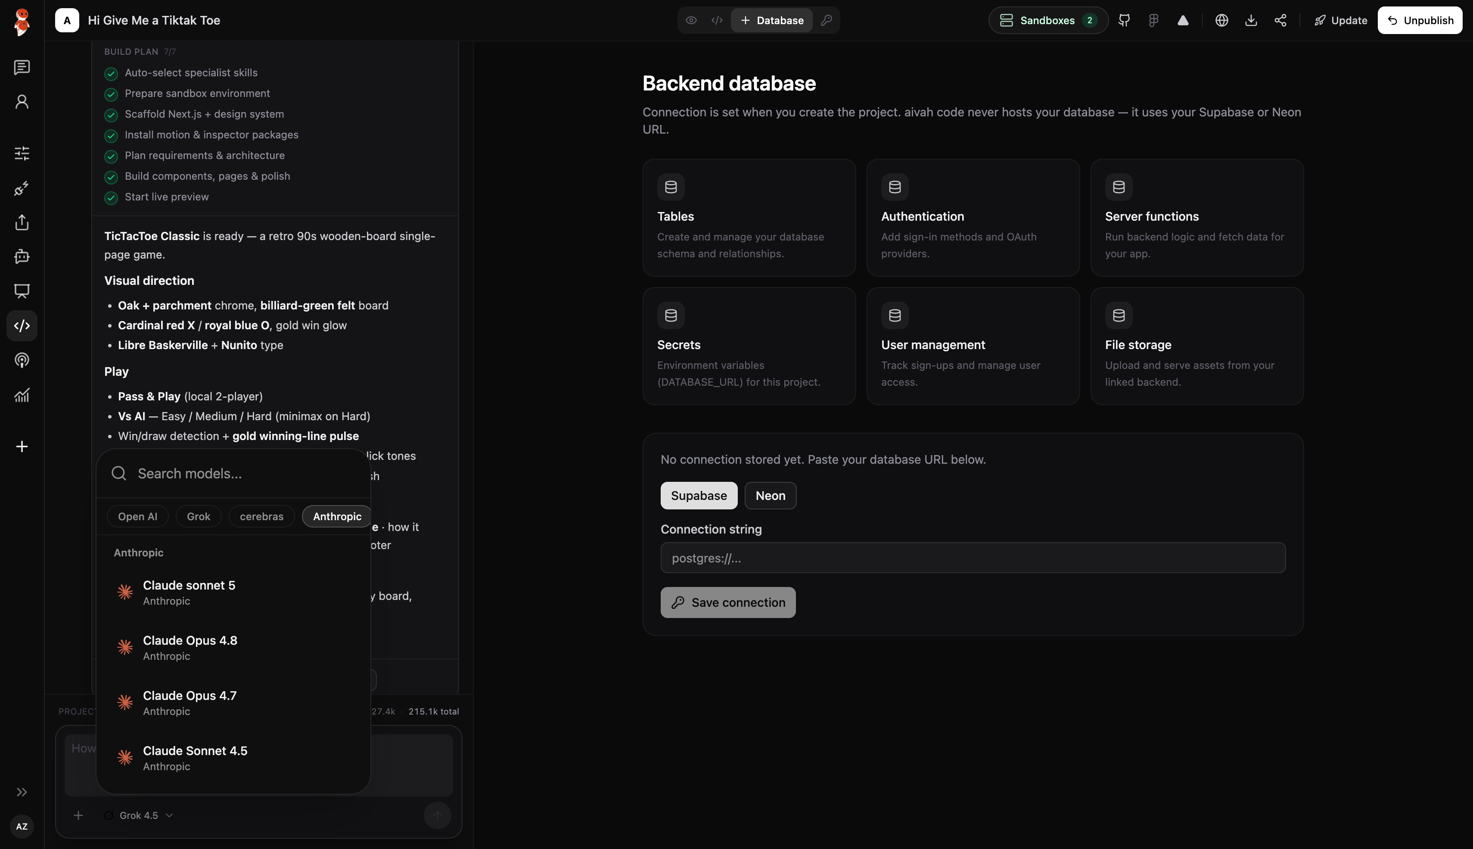Click the globe domain icon
The width and height of the screenshot is (1473, 849).
coord(1222,20)
